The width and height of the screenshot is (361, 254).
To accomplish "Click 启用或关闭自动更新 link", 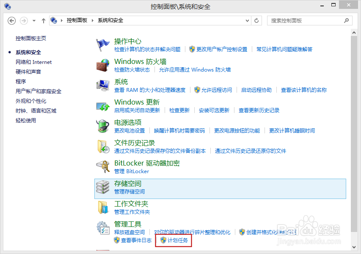I will coord(137,110).
